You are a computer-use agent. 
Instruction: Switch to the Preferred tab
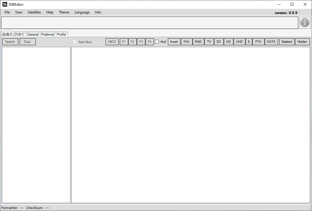[48, 35]
